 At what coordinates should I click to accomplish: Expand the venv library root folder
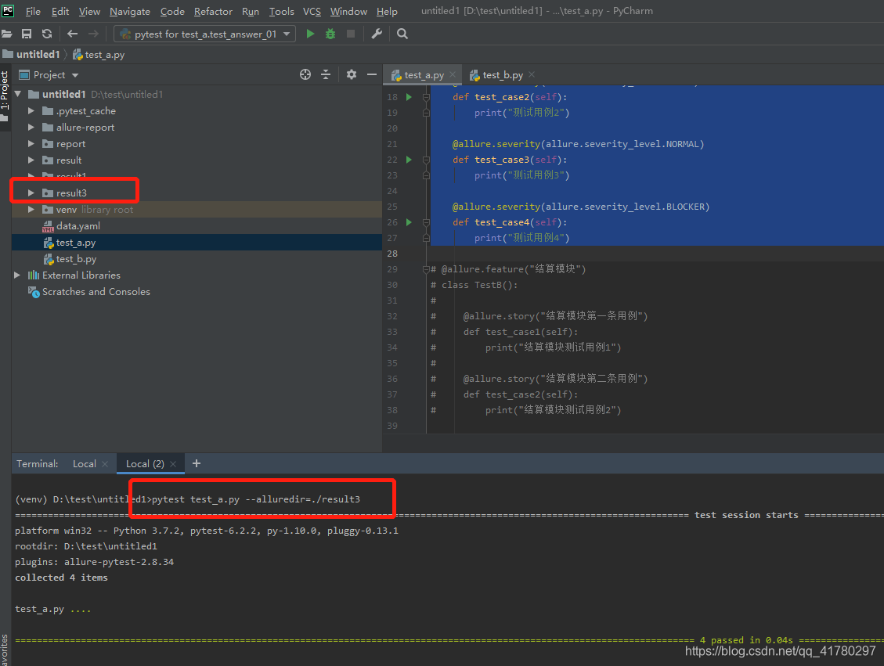tap(31, 210)
